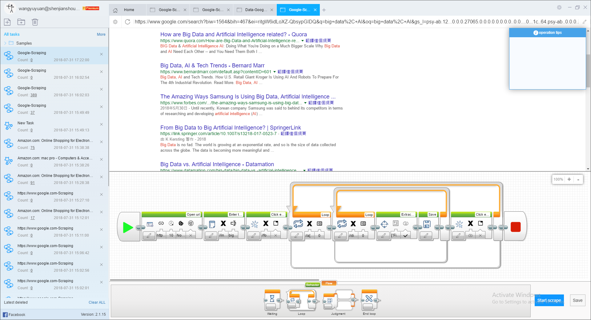The image size is (591, 320).
Task: Click the Save button at bottom right
Action: (x=577, y=300)
